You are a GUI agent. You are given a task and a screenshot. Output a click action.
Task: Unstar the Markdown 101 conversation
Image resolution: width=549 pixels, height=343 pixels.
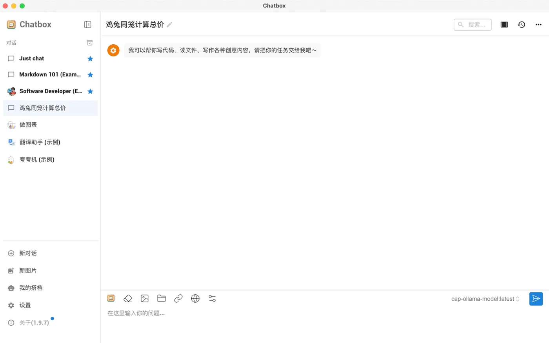[90, 75]
